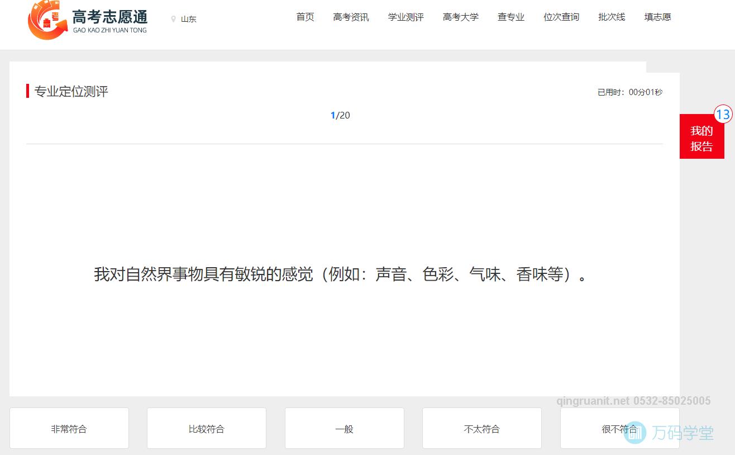Select the 非常符合 answer option
The height and width of the screenshot is (455, 735).
[x=69, y=428]
